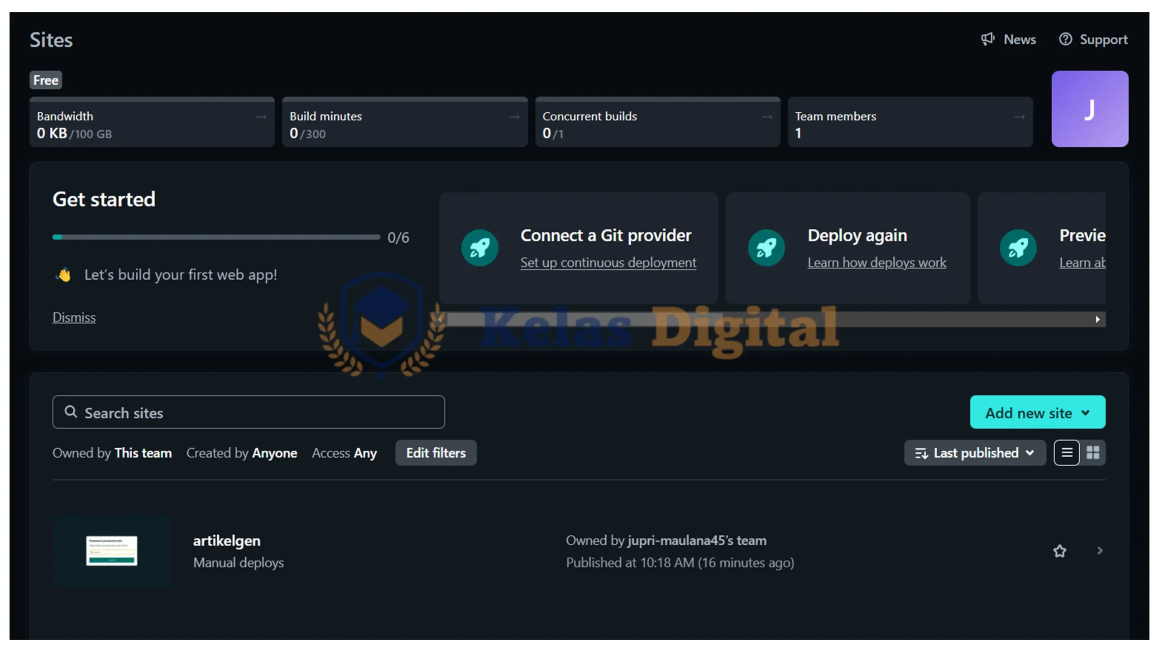Open the Team members usage card

point(910,122)
